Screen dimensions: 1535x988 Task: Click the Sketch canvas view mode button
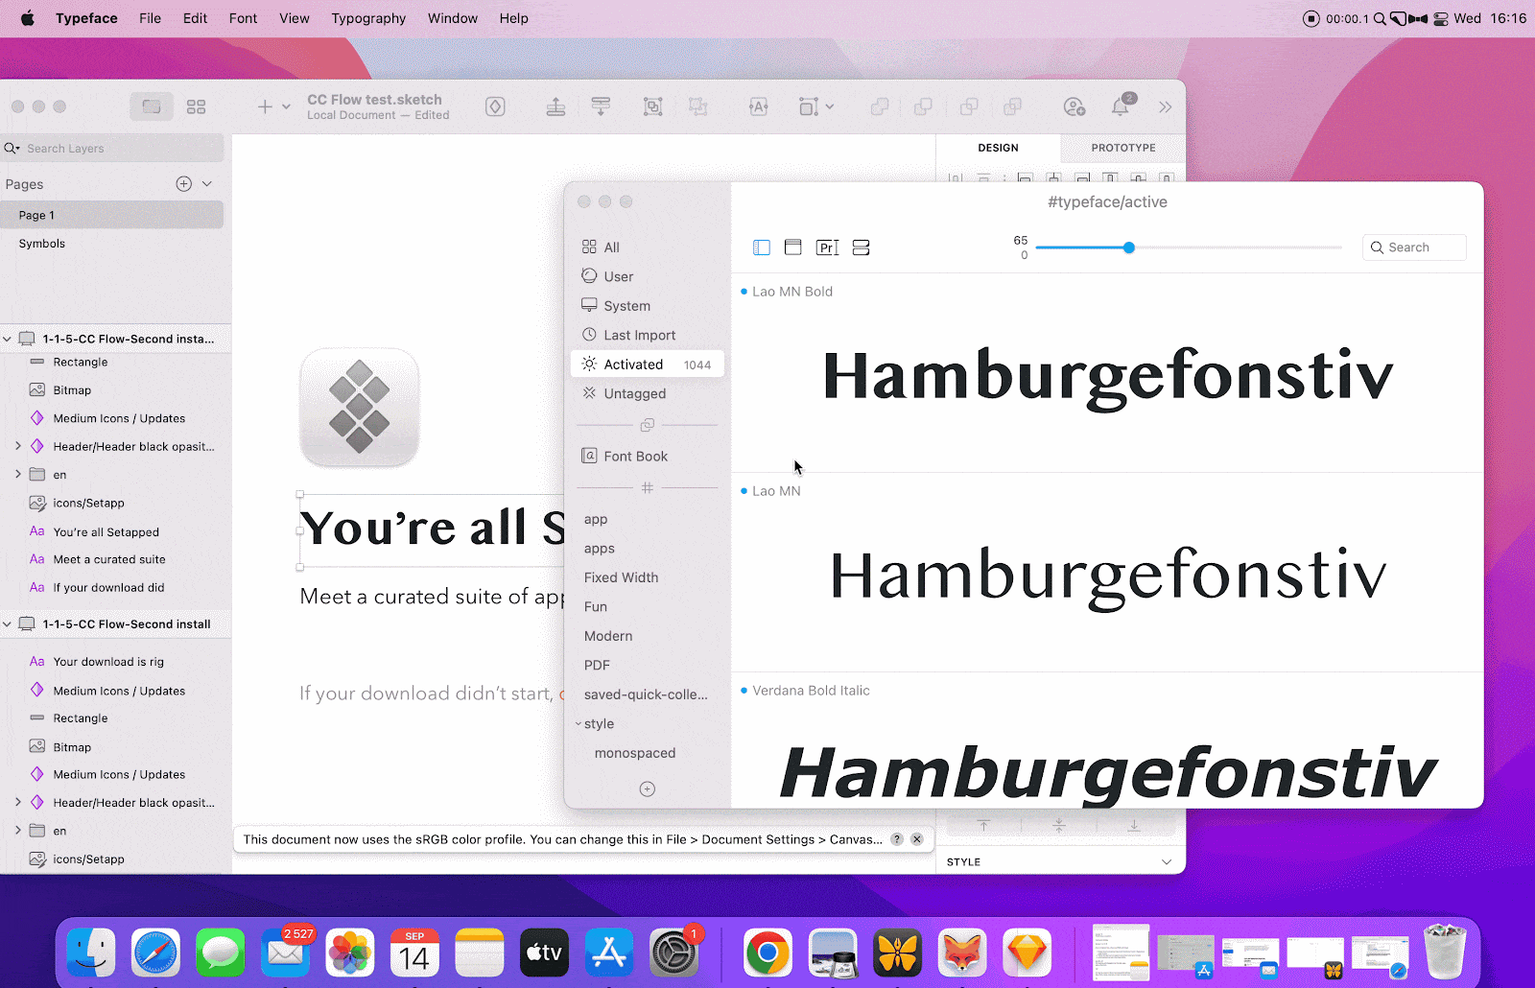(x=152, y=106)
